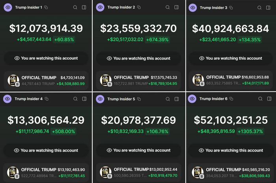
Task: Click the +674.39% gain badge
Action: (158, 39)
